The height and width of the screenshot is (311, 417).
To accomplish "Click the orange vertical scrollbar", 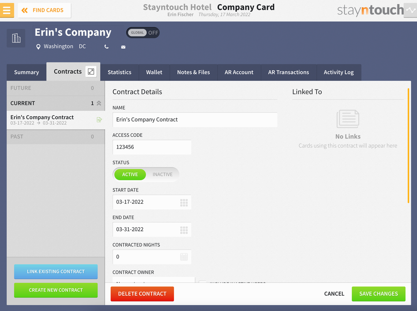I will (x=408, y=146).
